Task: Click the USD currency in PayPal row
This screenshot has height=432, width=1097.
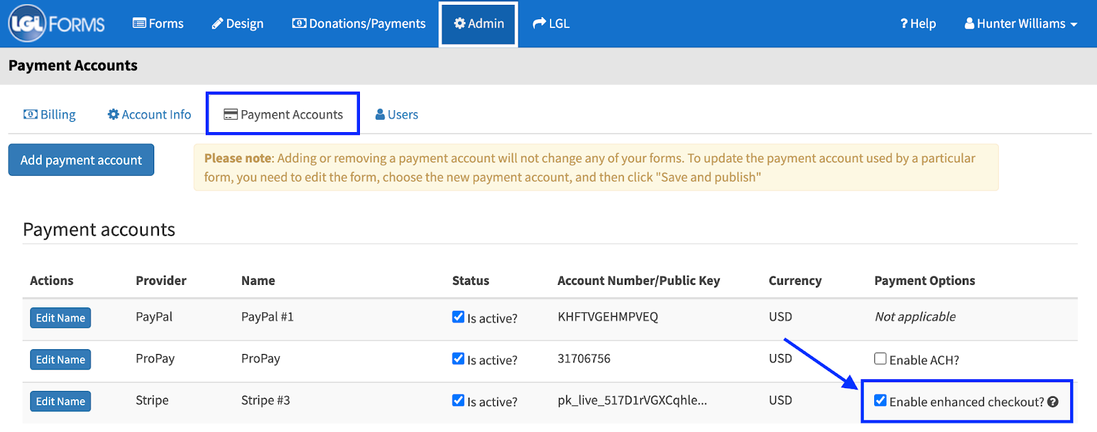Action: coord(780,317)
